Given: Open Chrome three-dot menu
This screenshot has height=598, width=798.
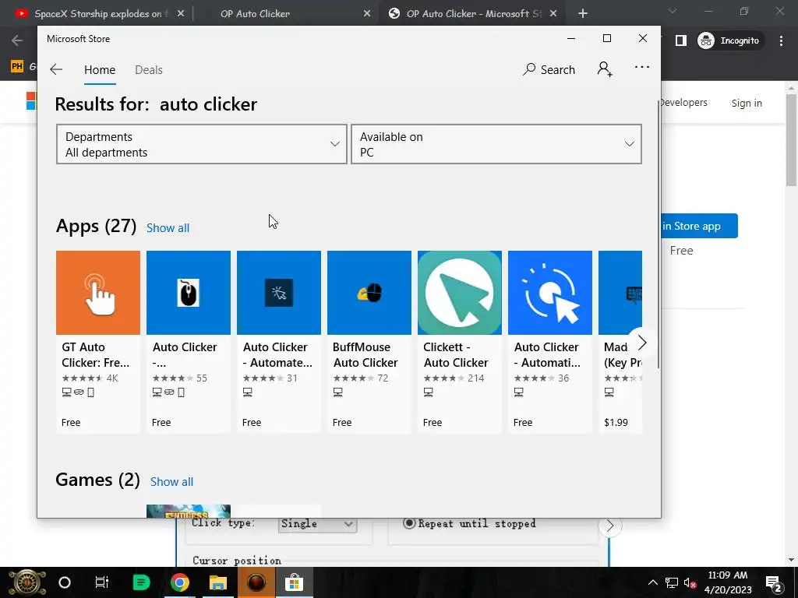Looking at the screenshot, I should point(781,40).
